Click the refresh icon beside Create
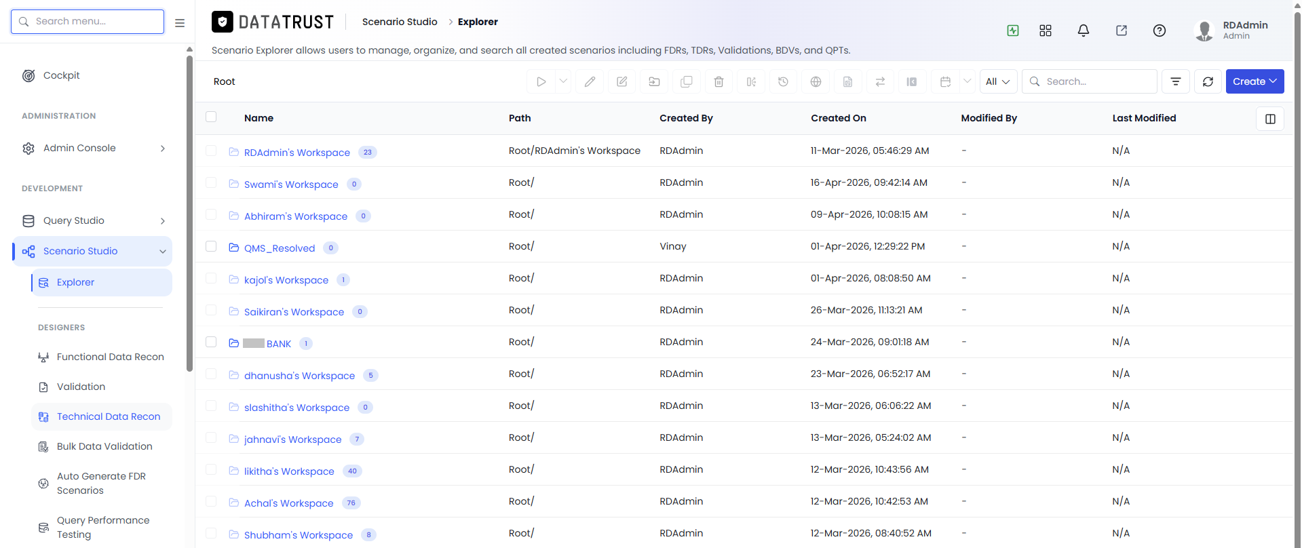This screenshot has height=548, width=1302. pos(1208,81)
